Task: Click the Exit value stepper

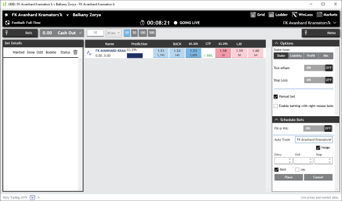Action: 310,161
